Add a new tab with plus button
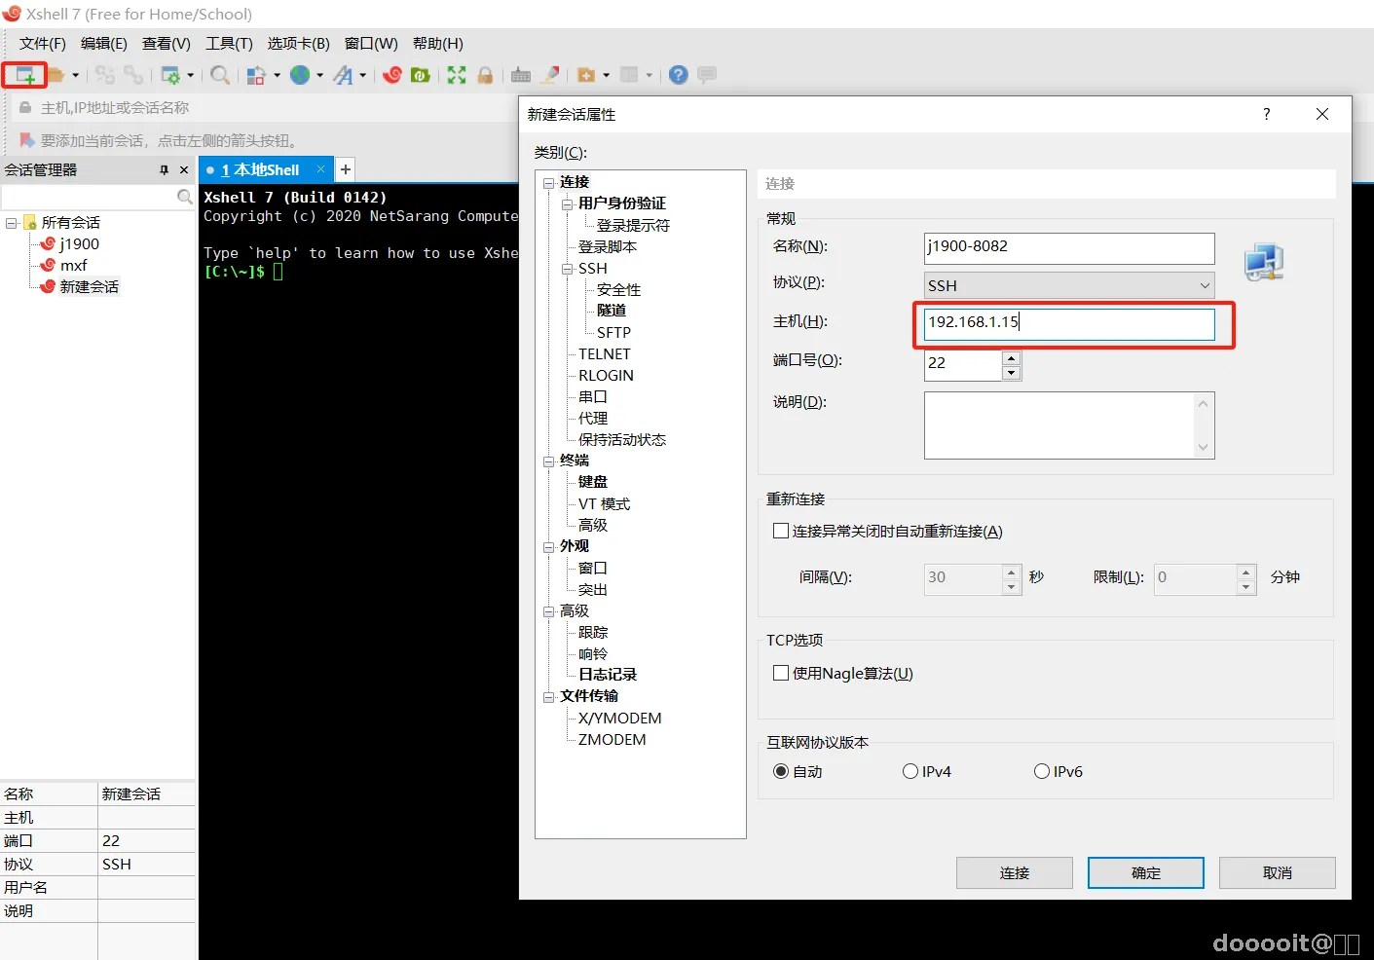The image size is (1374, 960). 345,169
